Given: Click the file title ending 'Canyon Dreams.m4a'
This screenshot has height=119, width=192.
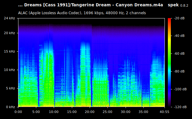Looking at the screenshot, I should (x=91, y=5).
